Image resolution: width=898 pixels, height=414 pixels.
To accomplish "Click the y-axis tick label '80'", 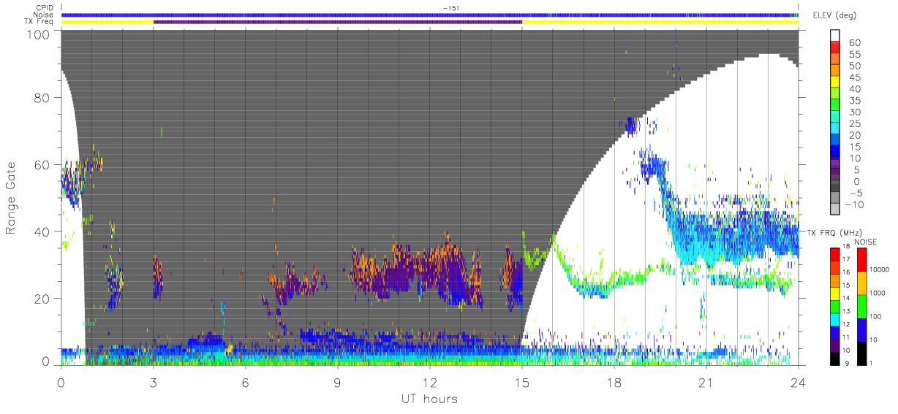I will tap(43, 97).
